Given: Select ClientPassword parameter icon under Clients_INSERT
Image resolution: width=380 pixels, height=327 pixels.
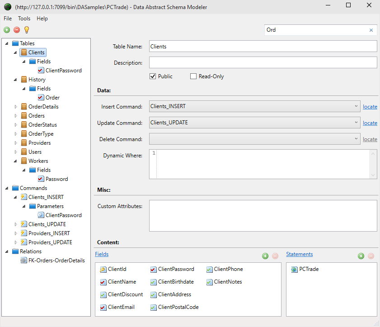Looking at the screenshot, I should pos(41,215).
